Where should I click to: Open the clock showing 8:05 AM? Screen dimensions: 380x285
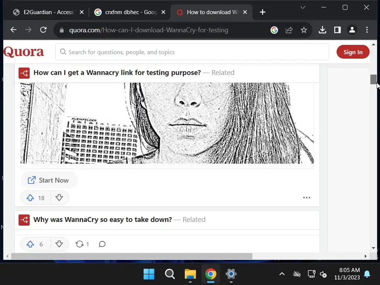coord(347,273)
